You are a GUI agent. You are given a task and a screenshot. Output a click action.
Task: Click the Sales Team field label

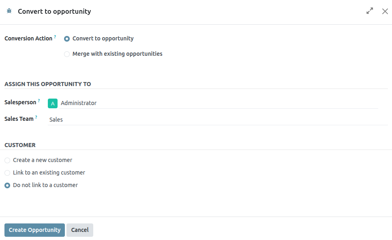coord(19,119)
